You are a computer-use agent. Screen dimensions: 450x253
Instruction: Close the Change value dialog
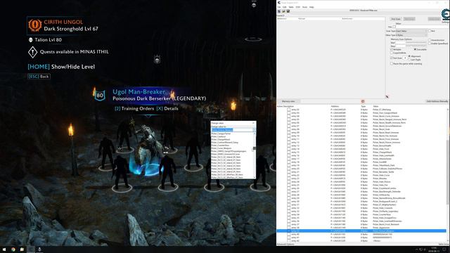tap(253, 123)
